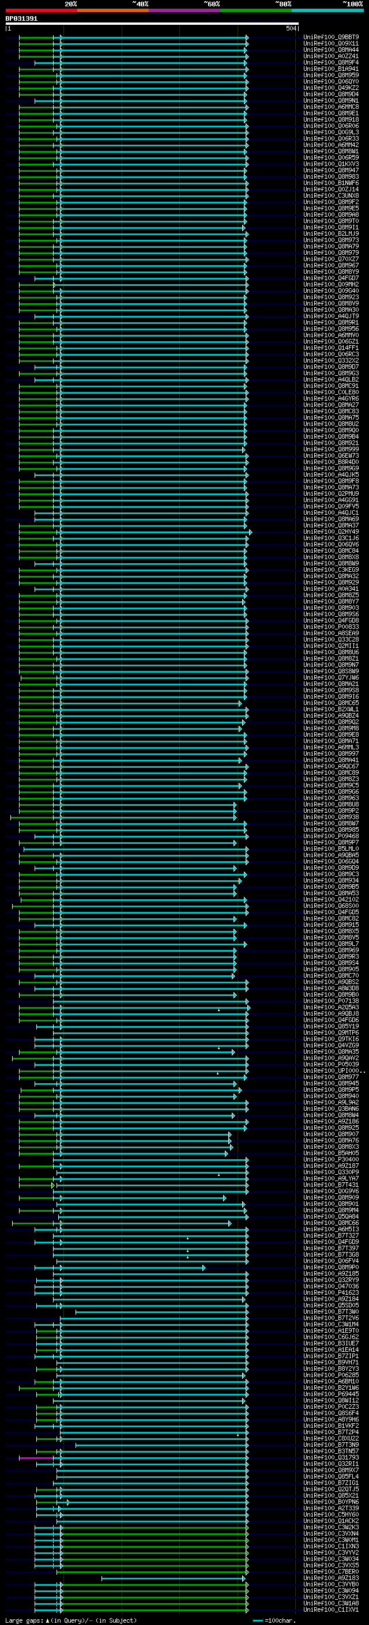Click the UniRef100_P06285 label

click(330, 1375)
